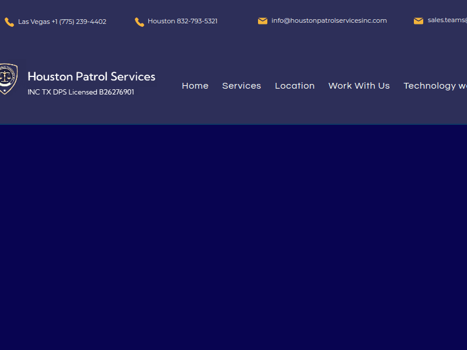467x350 pixels.
Task: Email info@houstonpatrolservicesinc.com
Action: [329, 20]
